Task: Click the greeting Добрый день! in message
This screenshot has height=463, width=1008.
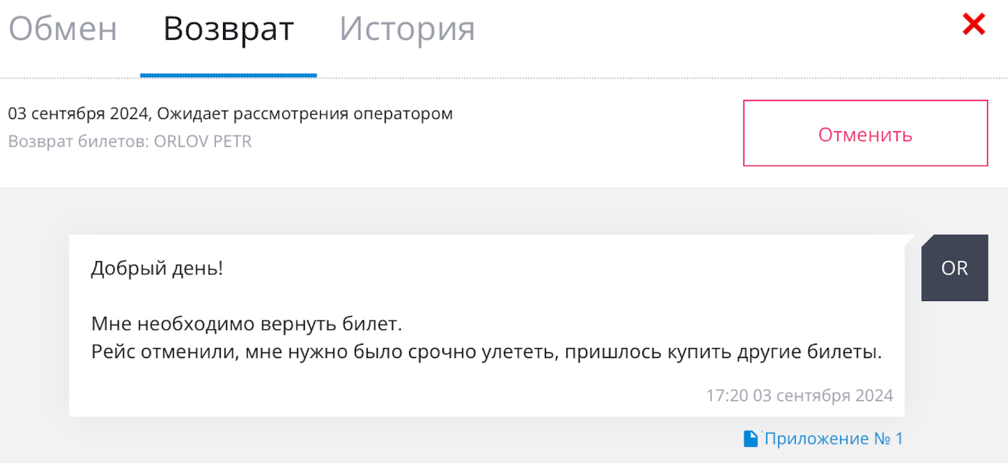Action: 157,268
